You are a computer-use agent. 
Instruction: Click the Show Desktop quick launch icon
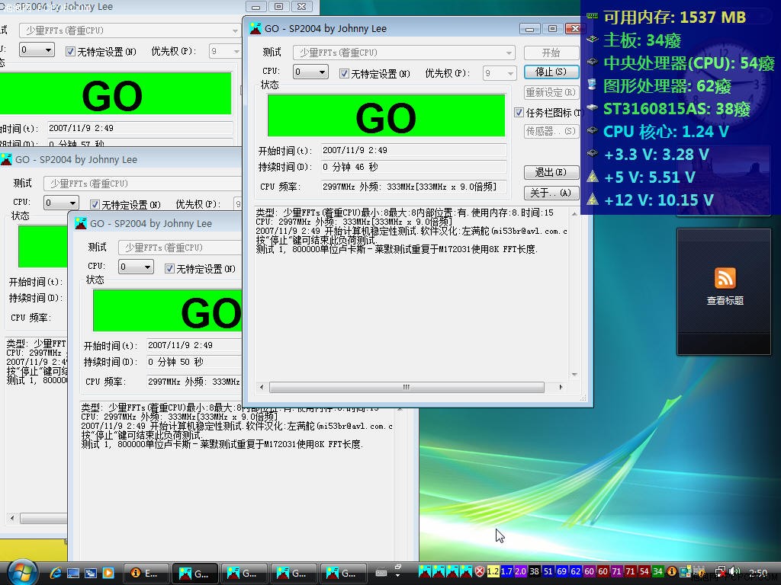[x=73, y=573]
